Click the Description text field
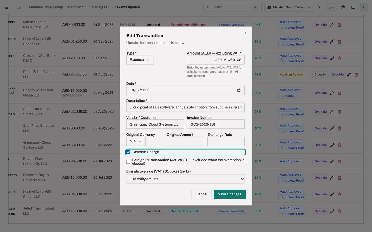372x232 pixels. pyautogui.click(x=185, y=107)
